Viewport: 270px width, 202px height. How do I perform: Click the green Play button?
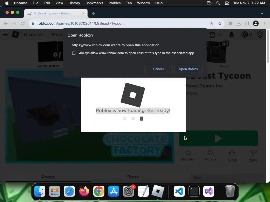point(218,138)
